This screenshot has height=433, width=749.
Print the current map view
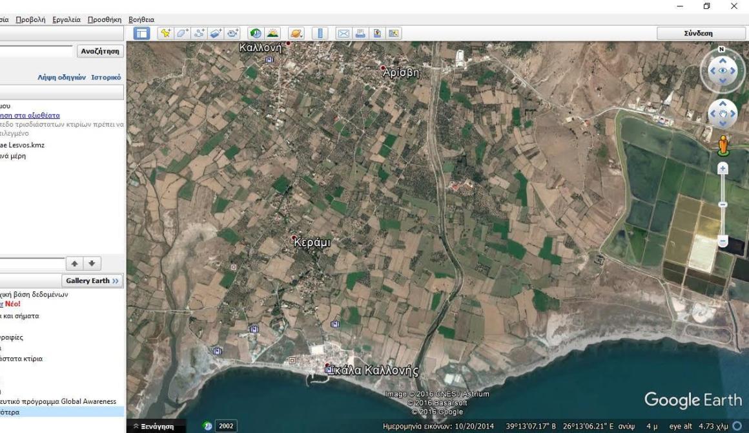[x=360, y=33]
